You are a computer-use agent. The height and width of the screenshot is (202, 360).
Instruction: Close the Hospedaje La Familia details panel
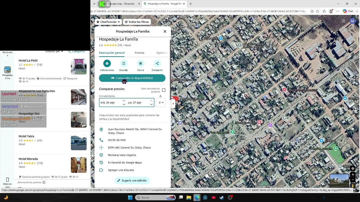pos(165,31)
